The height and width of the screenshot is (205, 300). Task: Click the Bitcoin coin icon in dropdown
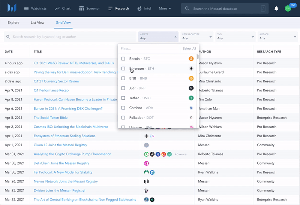click(x=191, y=59)
